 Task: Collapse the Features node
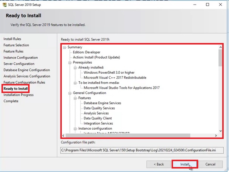(75, 98)
